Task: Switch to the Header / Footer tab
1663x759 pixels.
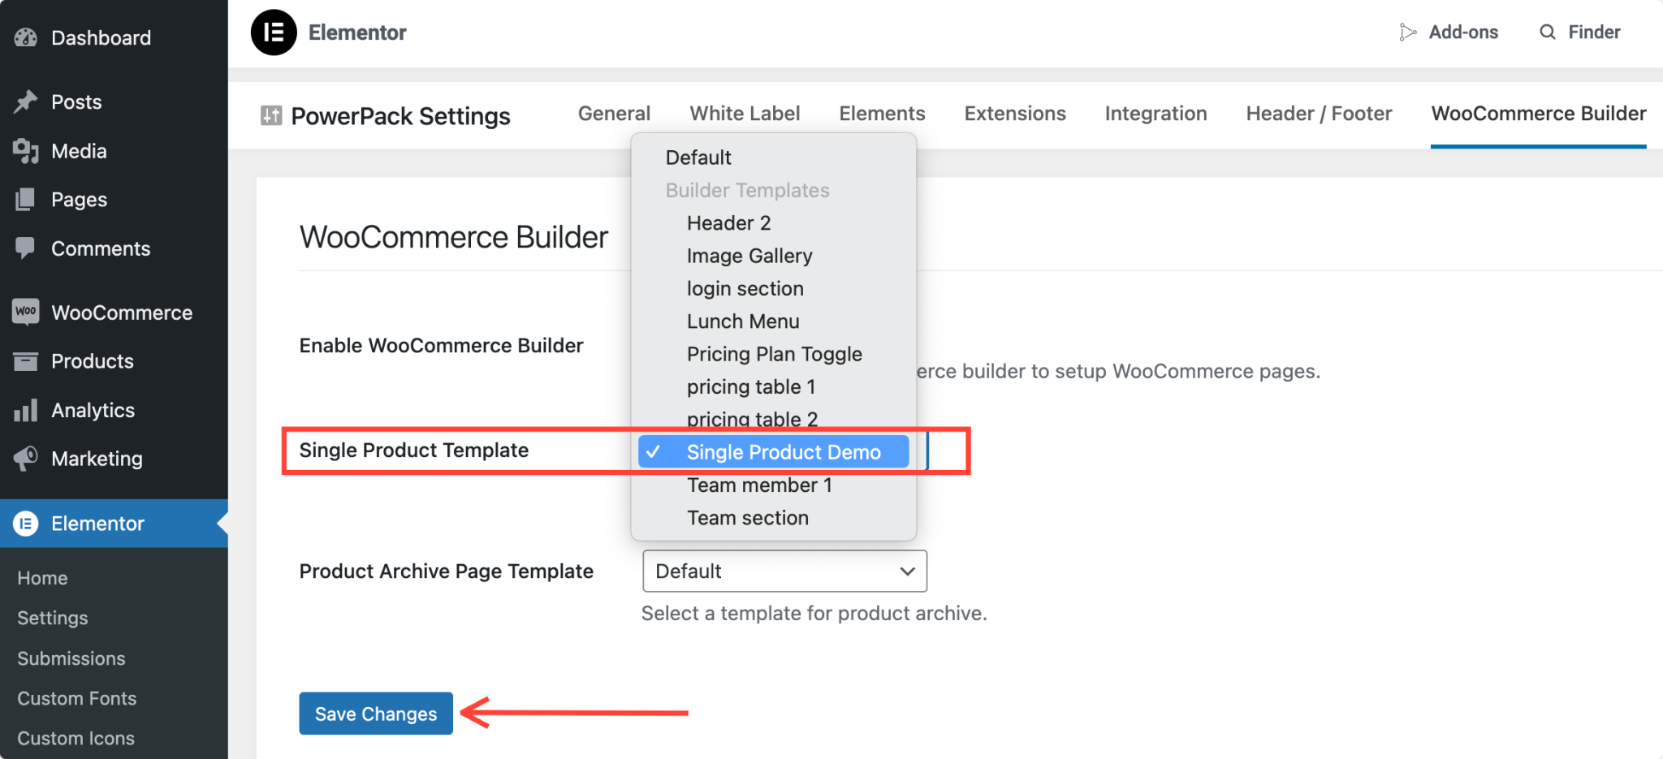Action: click(x=1319, y=114)
